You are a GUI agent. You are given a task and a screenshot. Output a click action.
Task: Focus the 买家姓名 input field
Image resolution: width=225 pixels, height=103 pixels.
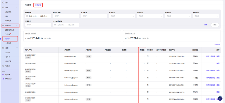tap(38, 25)
